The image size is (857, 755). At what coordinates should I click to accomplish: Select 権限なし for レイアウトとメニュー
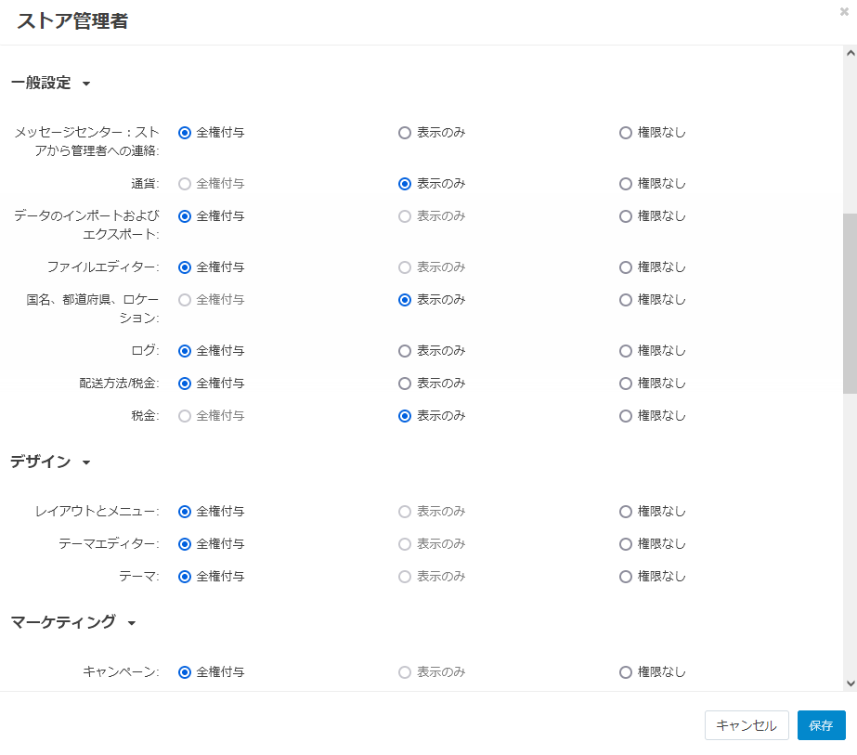click(x=625, y=512)
